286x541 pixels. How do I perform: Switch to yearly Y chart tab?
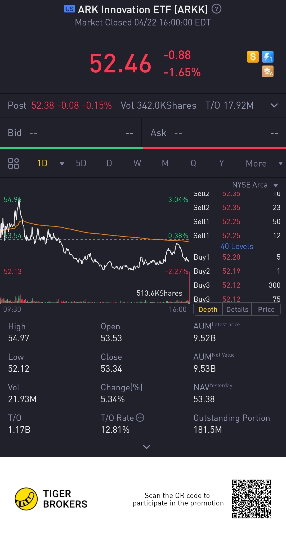click(x=221, y=163)
